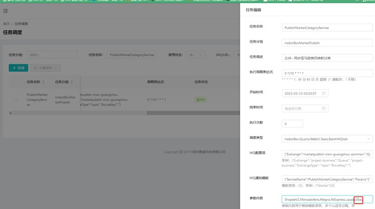Screen dimensions: 375x209
Task: Click the 任务调度 breadcrumb item
Action: click(x=21, y=23)
